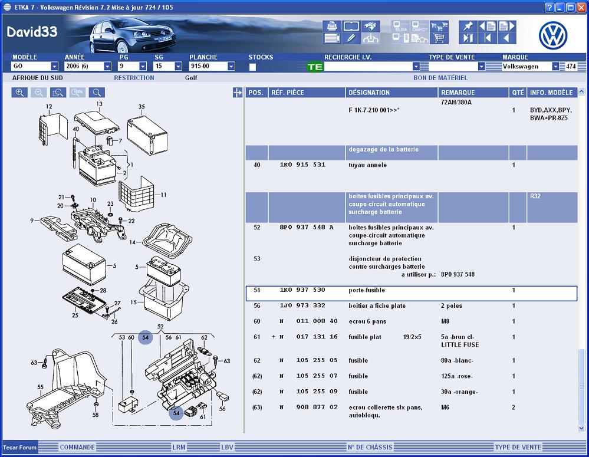Click the panel splitter icon beside POS.
Screen dimensions: 589x457
point(238,93)
